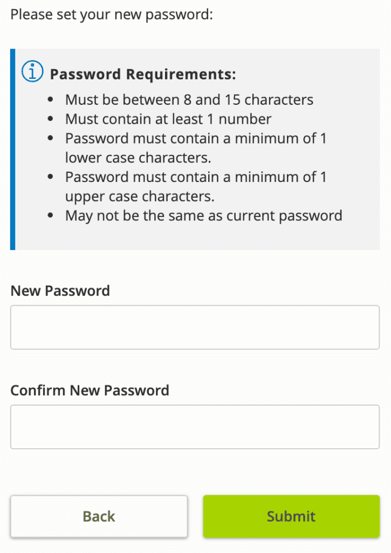Click the upper case characters requirement text
The height and width of the screenshot is (553, 391).
[x=195, y=187]
